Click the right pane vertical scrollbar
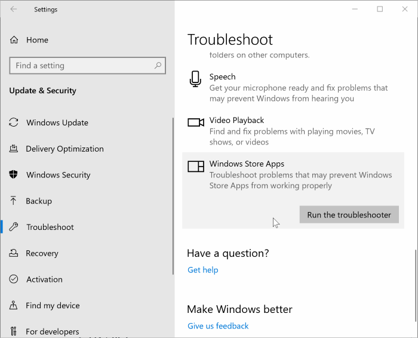Viewport: 418px width, 338px height. [416, 285]
